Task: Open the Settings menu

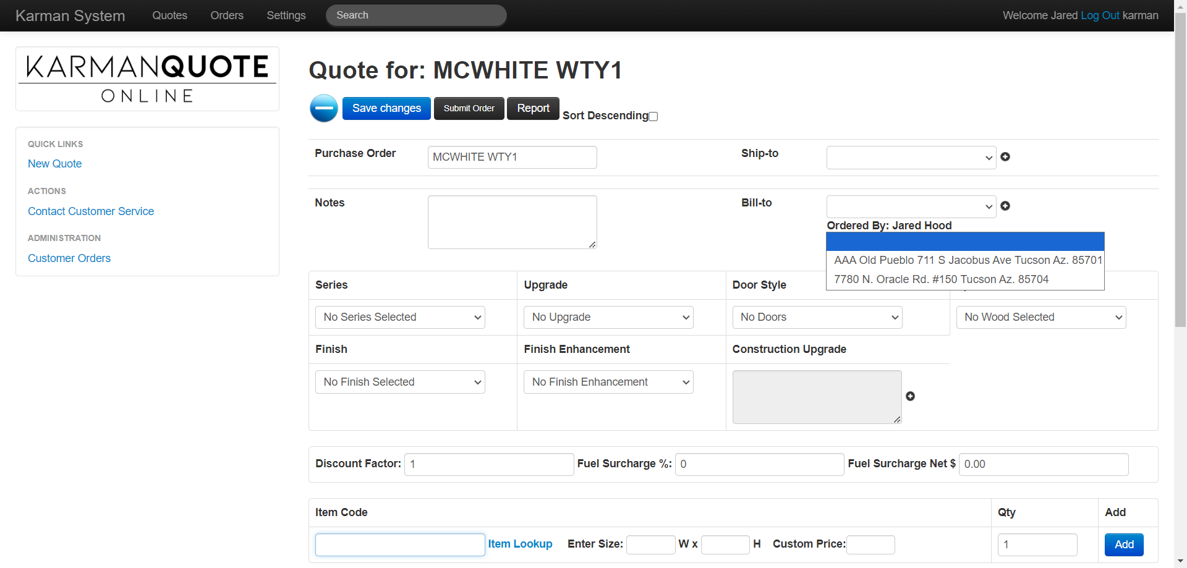Action: tap(286, 15)
